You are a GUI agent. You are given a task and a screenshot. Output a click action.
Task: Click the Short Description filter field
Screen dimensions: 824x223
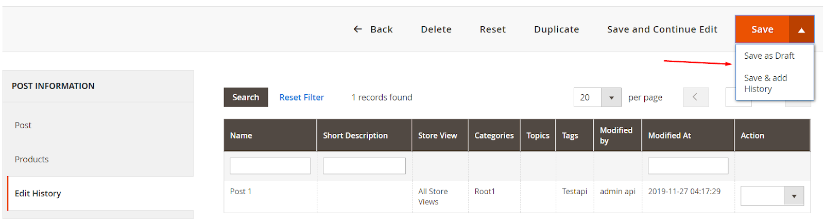click(x=364, y=166)
